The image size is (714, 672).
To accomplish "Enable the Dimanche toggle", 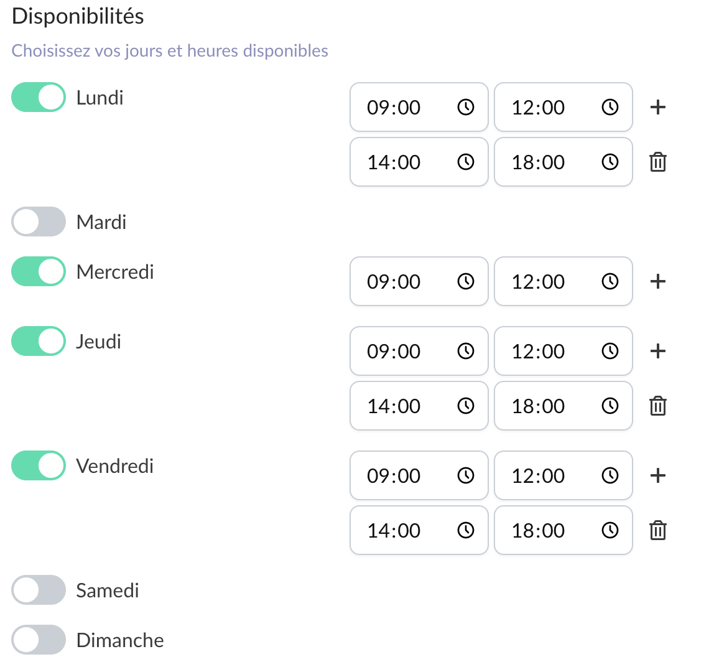I will [39, 640].
